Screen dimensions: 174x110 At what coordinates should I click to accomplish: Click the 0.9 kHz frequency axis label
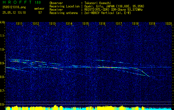click(2, 63)
